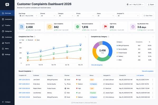Open Complaints by Category three-dot menu
The width and height of the screenshot is (158, 105).
[x=153, y=37]
